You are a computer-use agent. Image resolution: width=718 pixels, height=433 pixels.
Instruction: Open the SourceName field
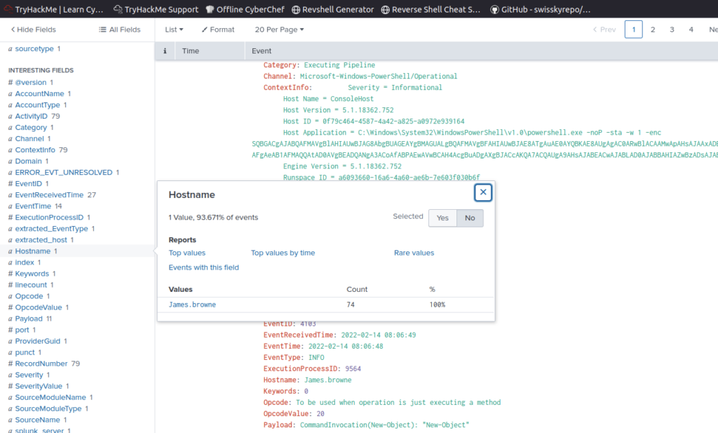tap(37, 419)
